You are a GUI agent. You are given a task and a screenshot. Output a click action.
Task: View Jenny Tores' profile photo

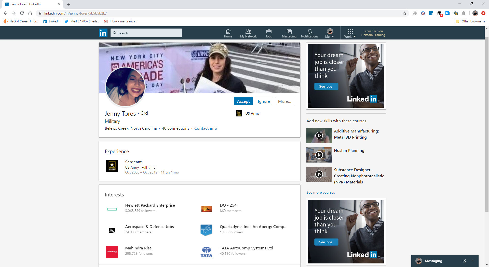[125, 87]
